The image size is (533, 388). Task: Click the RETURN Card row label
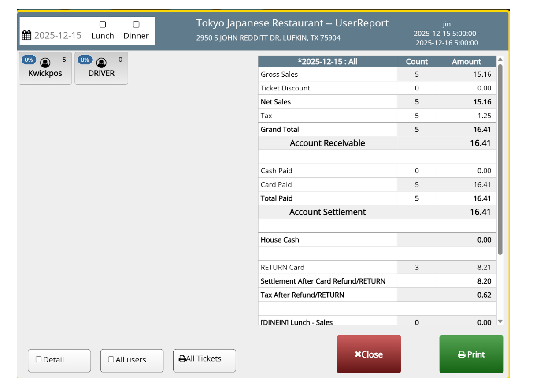click(282, 267)
